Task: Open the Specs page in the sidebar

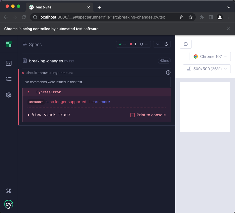Action: [9, 63]
